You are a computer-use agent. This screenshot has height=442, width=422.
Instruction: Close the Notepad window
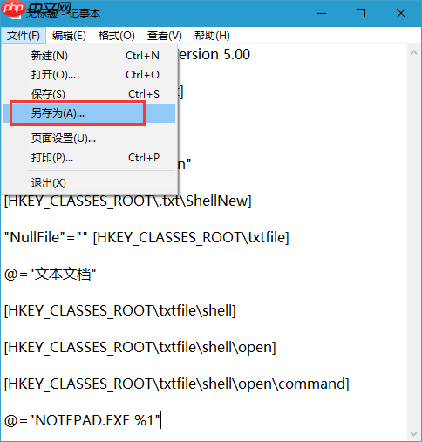(401, 13)
